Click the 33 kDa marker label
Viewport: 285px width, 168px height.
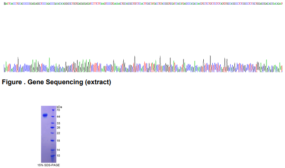tap(59, 123)
